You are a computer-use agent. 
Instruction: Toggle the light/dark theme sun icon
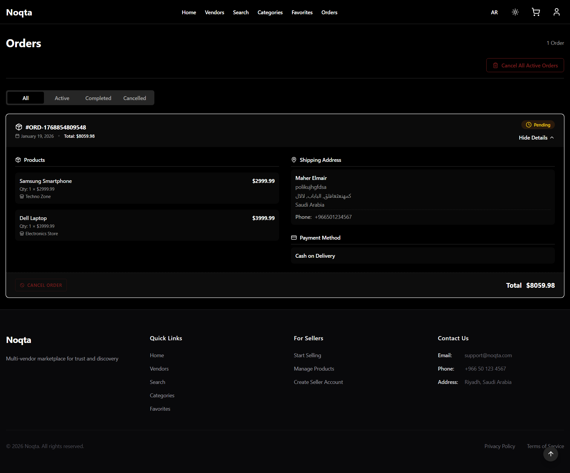pos(515,12)
